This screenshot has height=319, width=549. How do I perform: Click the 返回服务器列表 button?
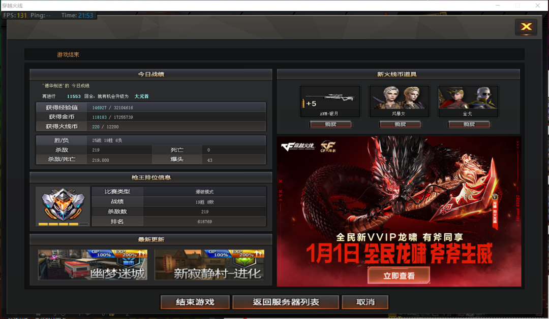pos(286,302)
